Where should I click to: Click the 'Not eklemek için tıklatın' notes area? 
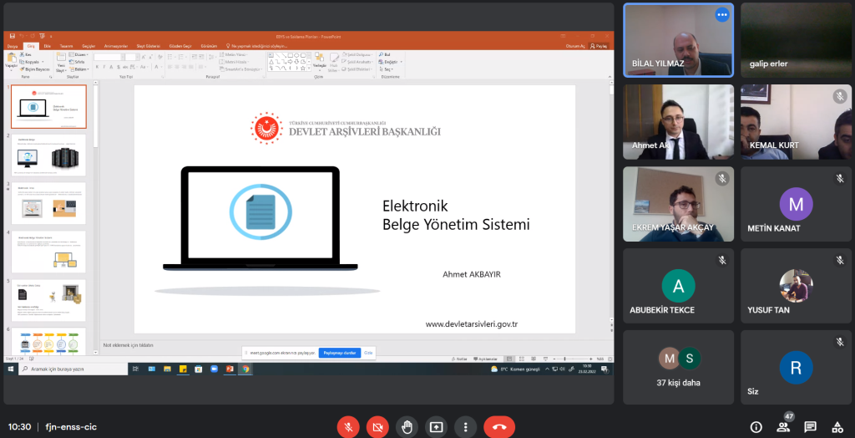point(128,345)
